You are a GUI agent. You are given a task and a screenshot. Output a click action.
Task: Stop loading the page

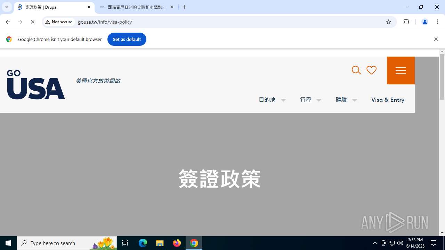(33, 22)
